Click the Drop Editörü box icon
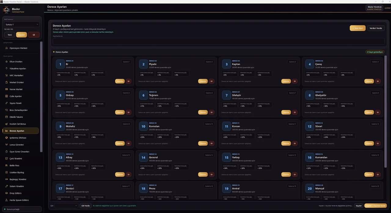 [6, 193]
